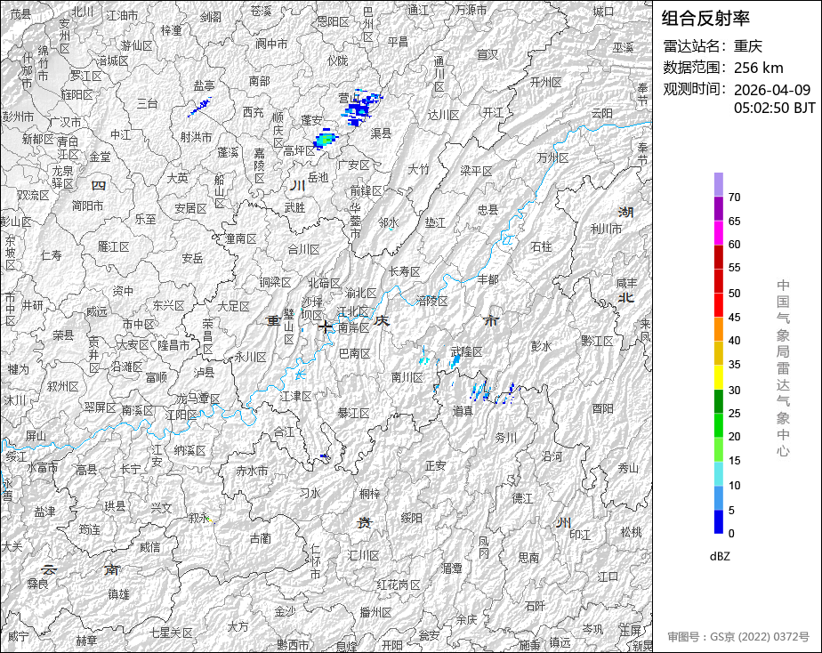Click the legend value 70
Screen dimensions: 822x653
(735, 197)
